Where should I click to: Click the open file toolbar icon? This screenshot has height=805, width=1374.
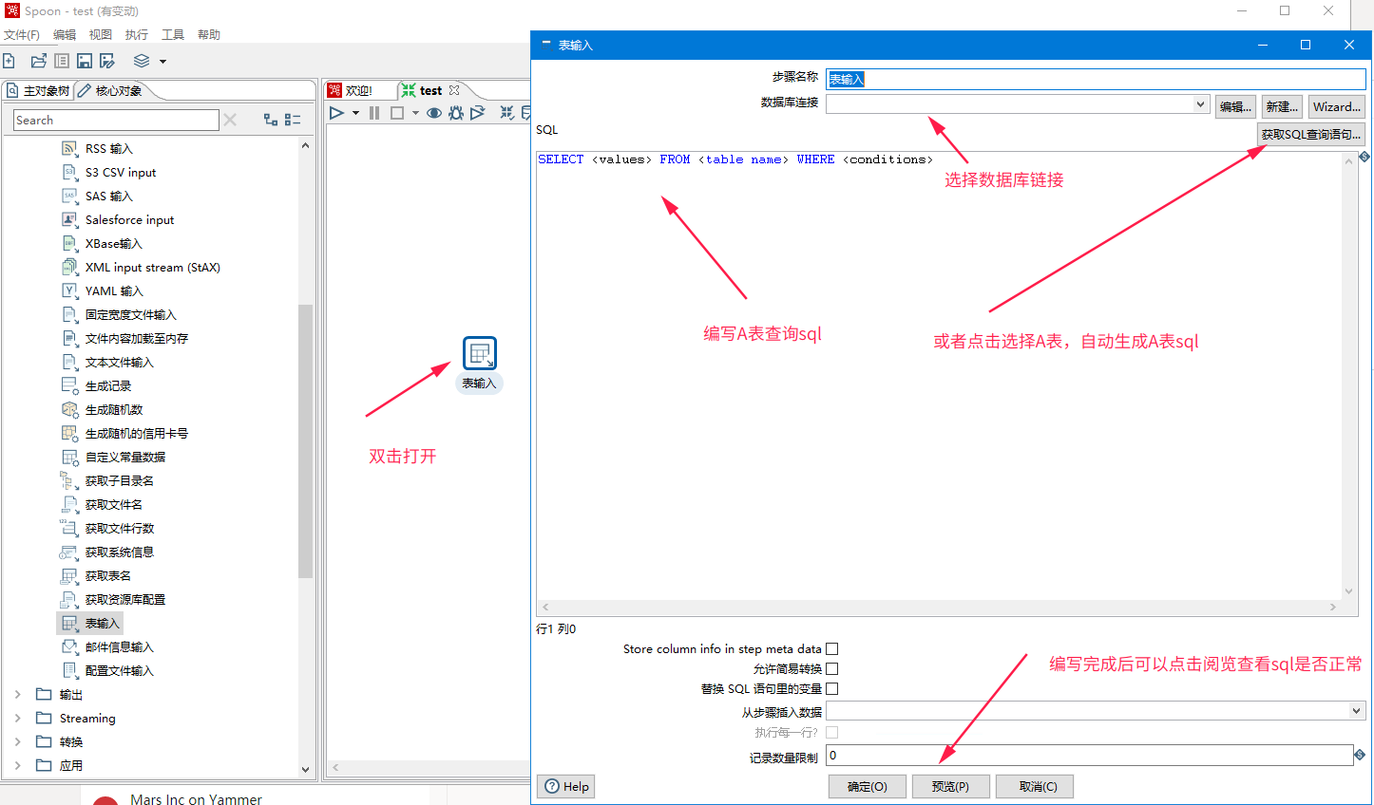38,61
